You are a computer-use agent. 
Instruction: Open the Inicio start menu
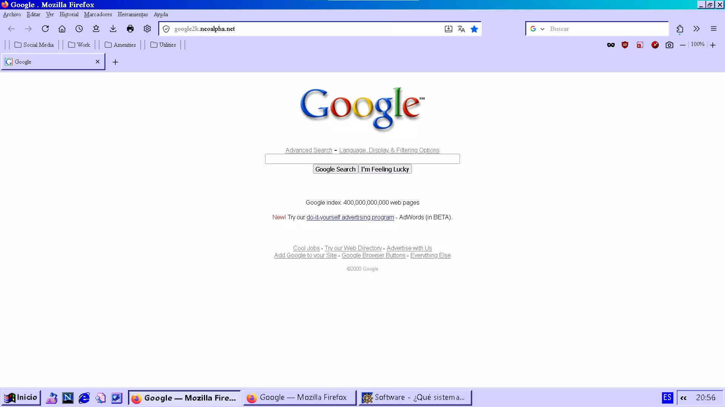[21, 398]
